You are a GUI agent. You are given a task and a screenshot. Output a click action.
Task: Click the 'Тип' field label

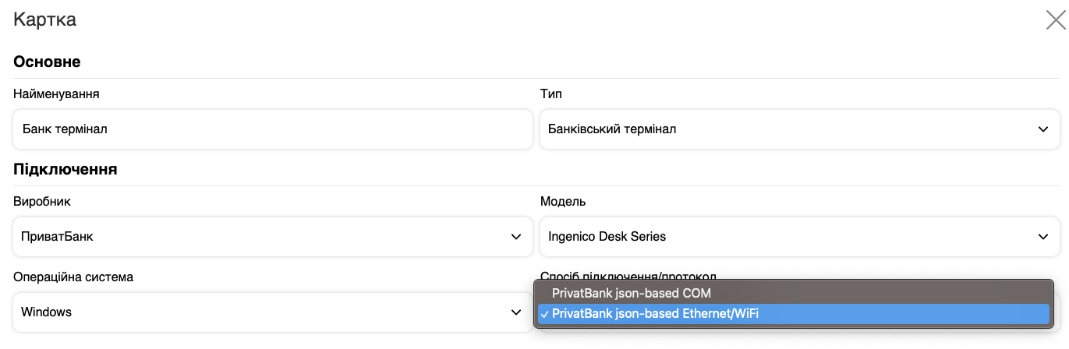[550, 94]
